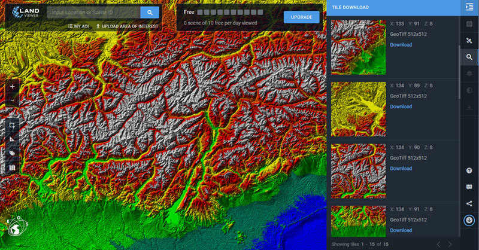Screen dimensions: 479x250
Task: Open the help question mark icon
Action: (x=469, y=170)
